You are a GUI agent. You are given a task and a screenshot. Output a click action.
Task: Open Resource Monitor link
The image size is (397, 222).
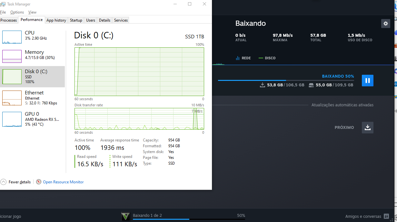(63, 182)
